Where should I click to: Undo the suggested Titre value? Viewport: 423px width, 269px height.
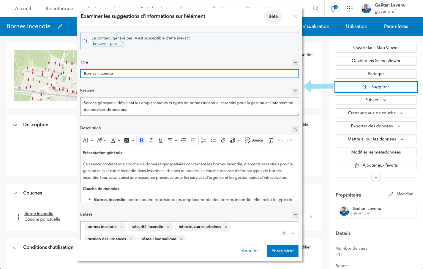[296, 63]
